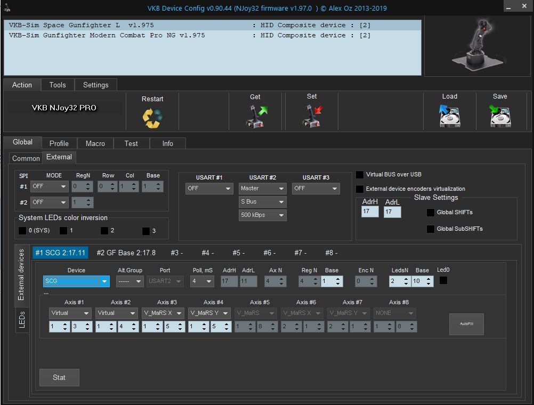Open the Tools tab
Viewport: 534px width, 405px height.
(58, 85)
